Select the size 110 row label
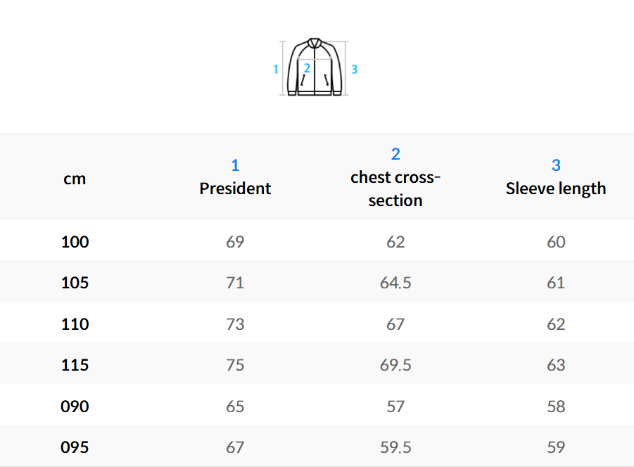The image size is (634, 467). (x=75, y=324)
